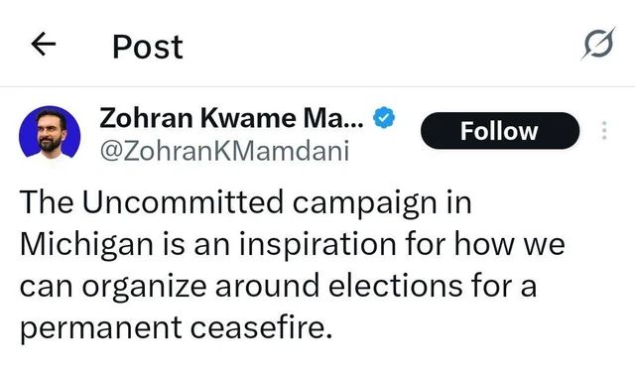Tap the bearded man's face in avatar
The image size is (635, 376).
pos(51,130)
